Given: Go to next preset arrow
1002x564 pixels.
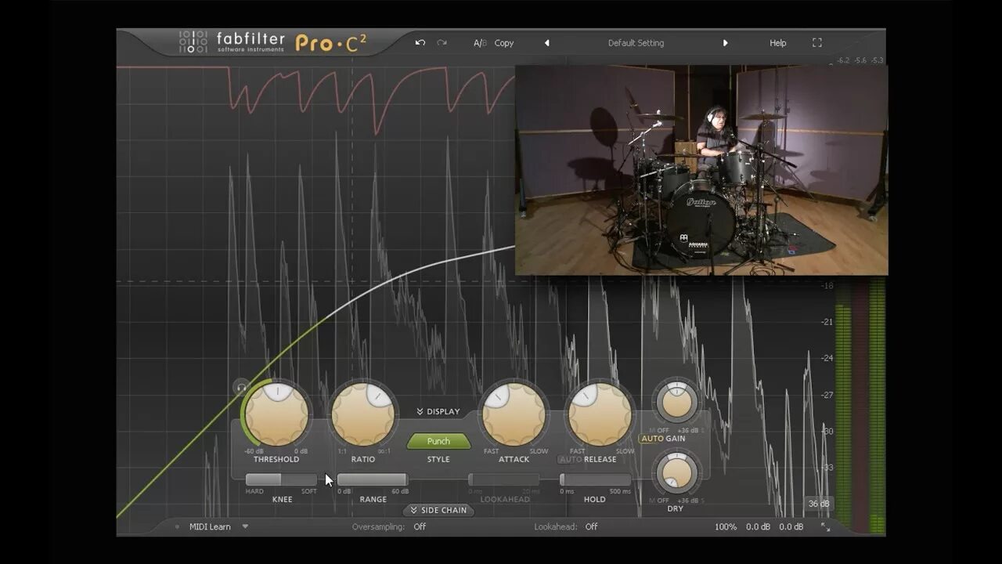Looking at the screenshot, I should [725, 43].
